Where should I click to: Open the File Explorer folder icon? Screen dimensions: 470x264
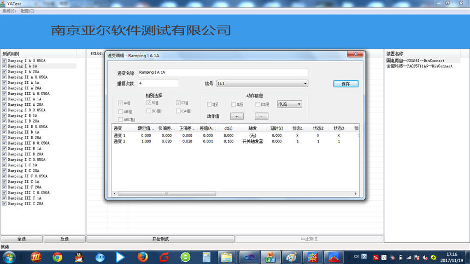(226, 257)
